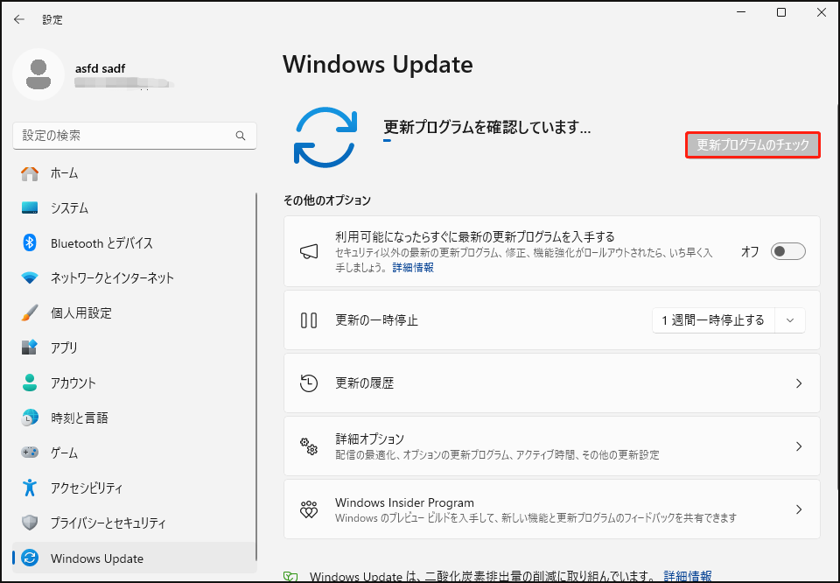Click the その他のオプション heading

pos(326,200)
